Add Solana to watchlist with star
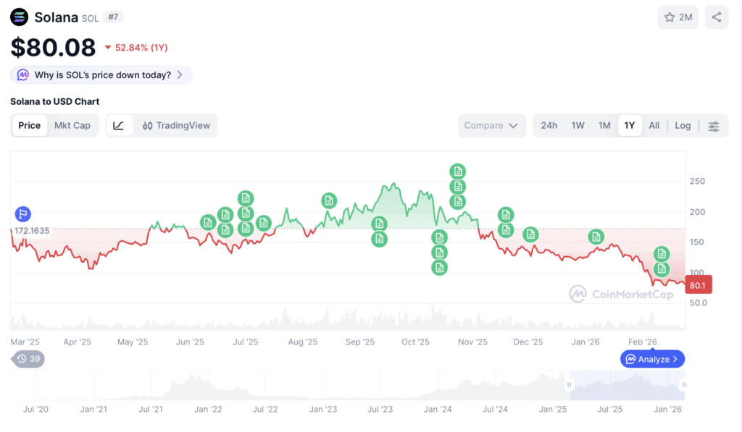This screenshot has height=432, width=742. pos(678,17)
